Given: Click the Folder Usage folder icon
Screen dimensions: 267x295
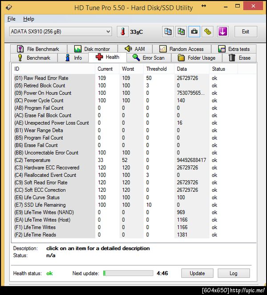Looking at the screenshot, I should click(181, 58).
